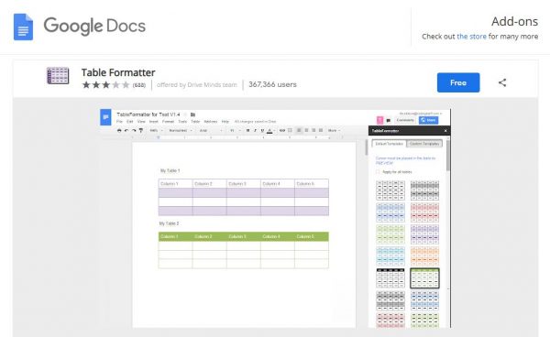Click the Table Formatter add-on icon
The width and height of the screenshot is (550, 337).
point(58,76)
